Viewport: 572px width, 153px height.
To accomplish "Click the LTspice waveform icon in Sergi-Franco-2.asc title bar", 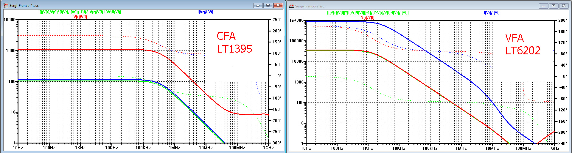I will 292,6.
